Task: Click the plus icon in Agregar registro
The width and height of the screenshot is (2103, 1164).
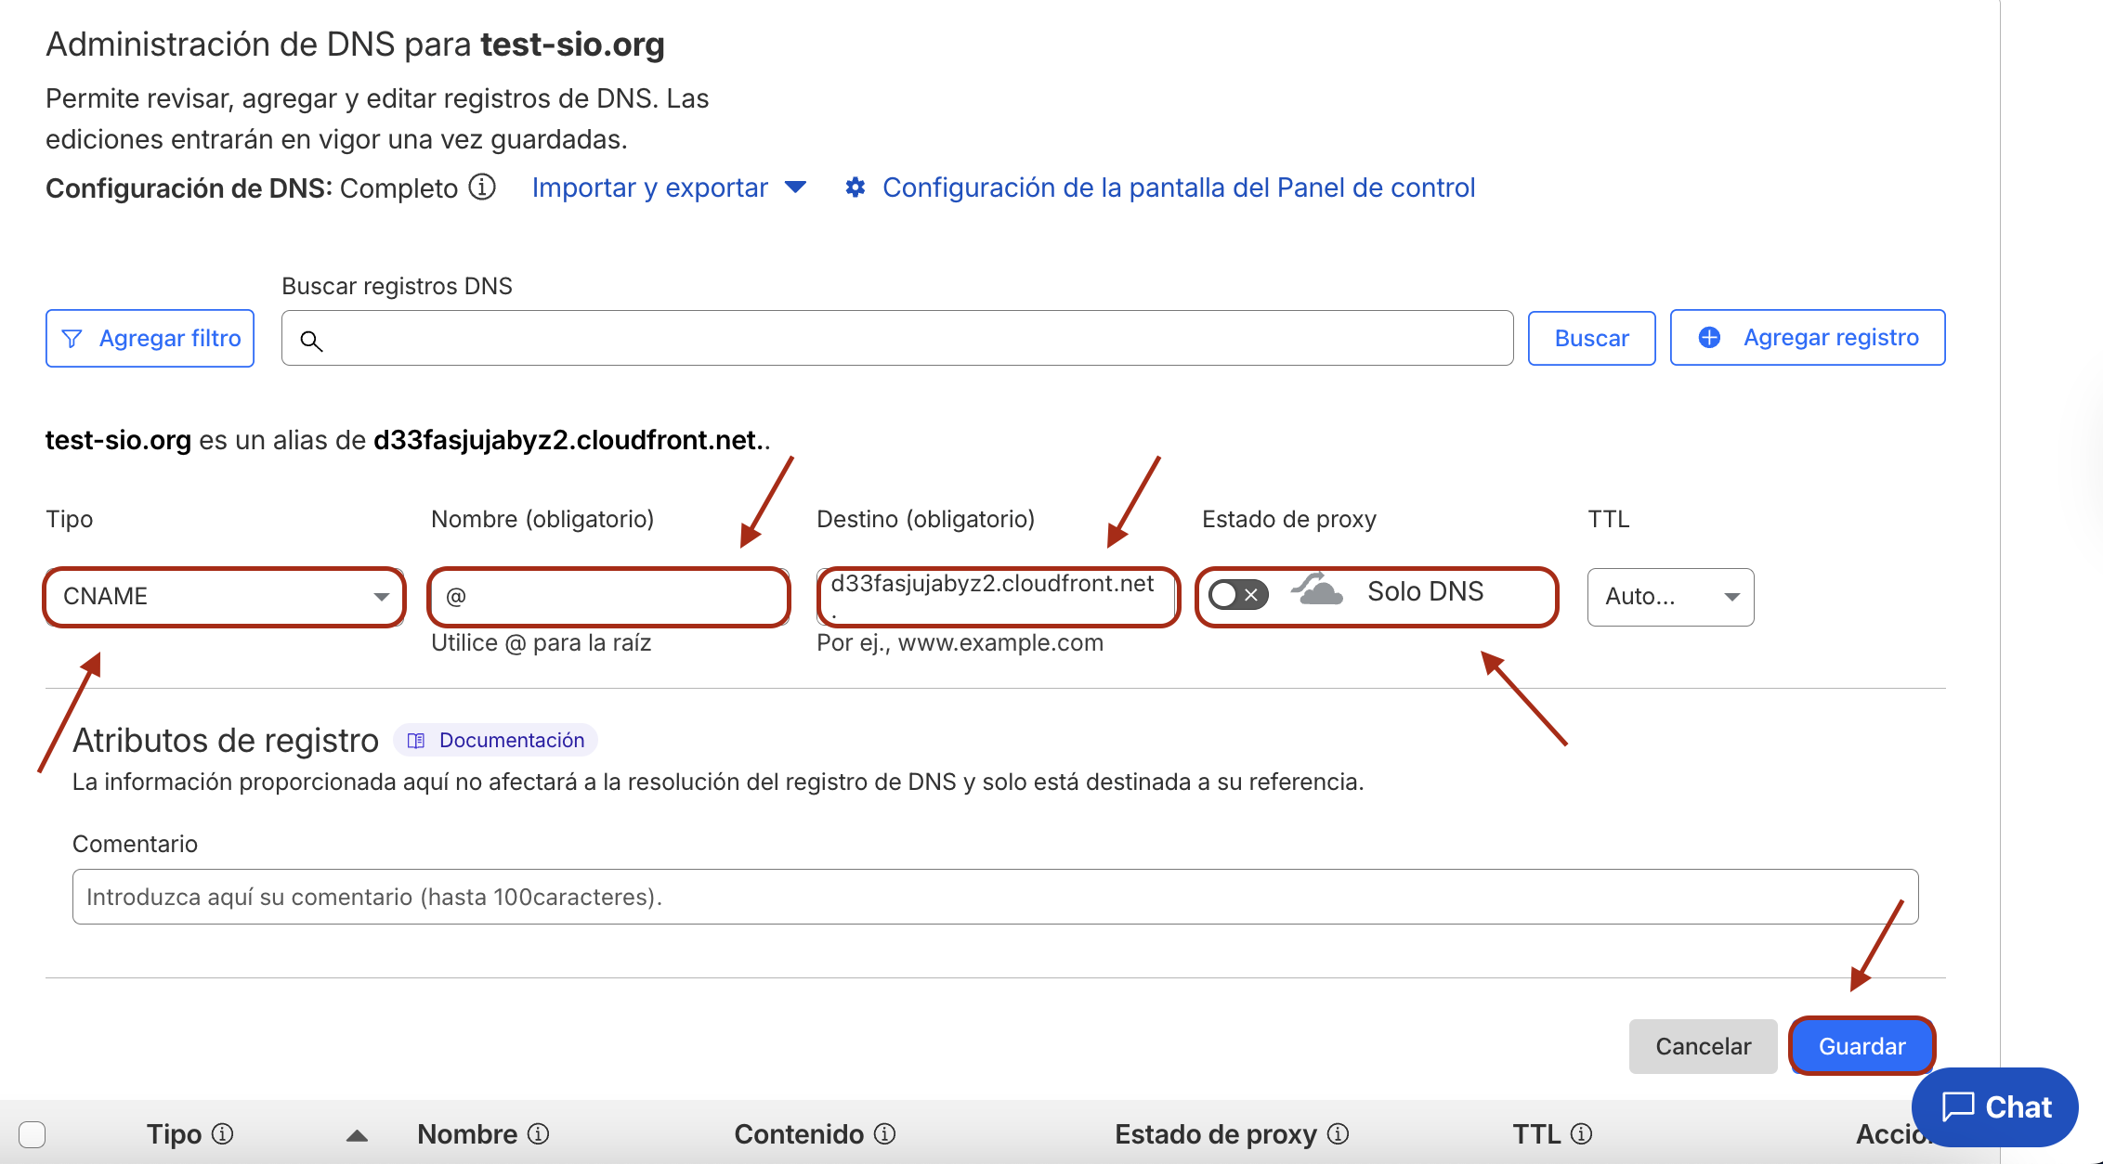Action: [1709, 338]
